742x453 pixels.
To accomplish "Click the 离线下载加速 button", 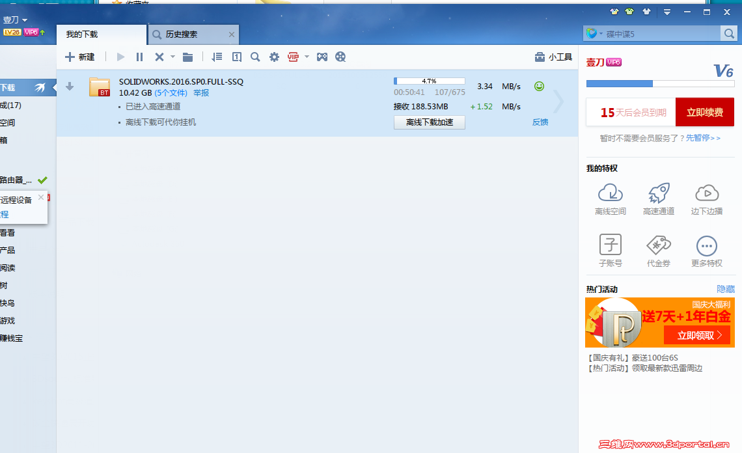I will pyautogui.click(x=429, y=122).
